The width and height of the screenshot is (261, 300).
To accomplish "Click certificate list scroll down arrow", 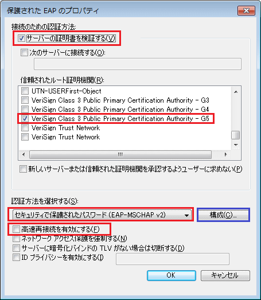I will click(236, 145).
